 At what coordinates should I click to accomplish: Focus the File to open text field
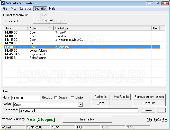click(x=79, y=111)
